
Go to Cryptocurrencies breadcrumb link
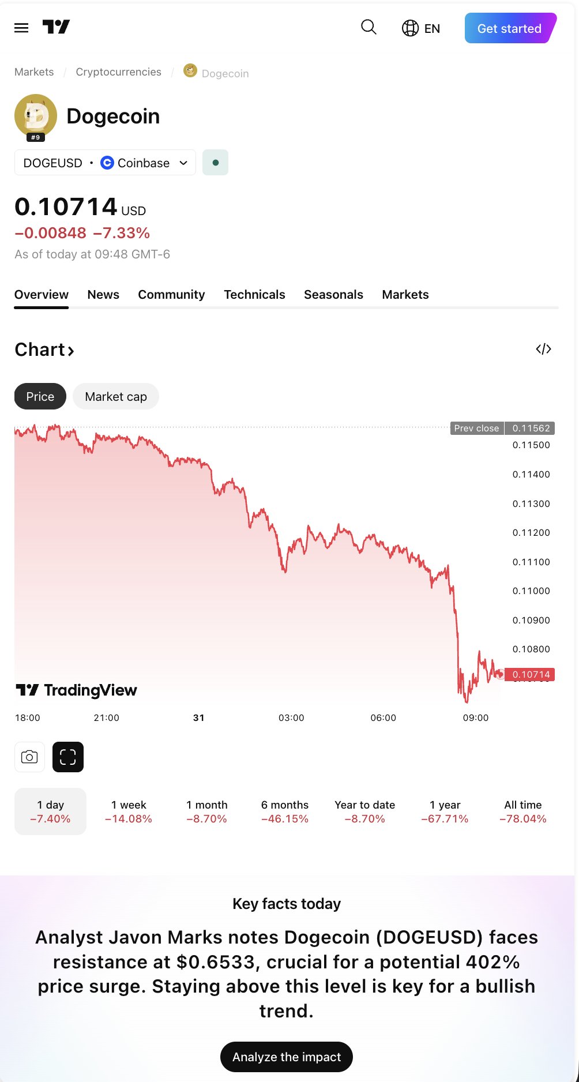pyautogui.click(x=118, y=72)
